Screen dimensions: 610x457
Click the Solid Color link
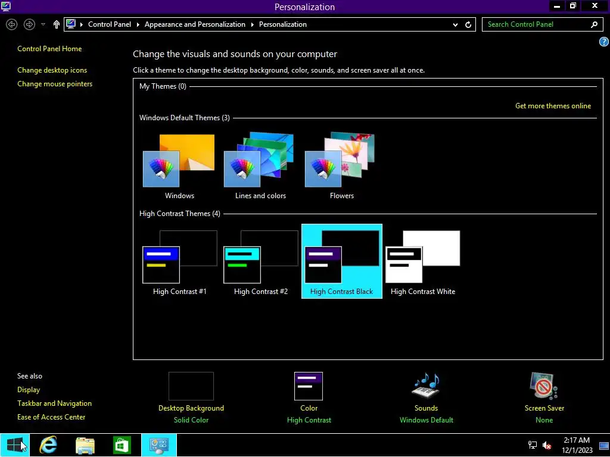pos(191,420)
